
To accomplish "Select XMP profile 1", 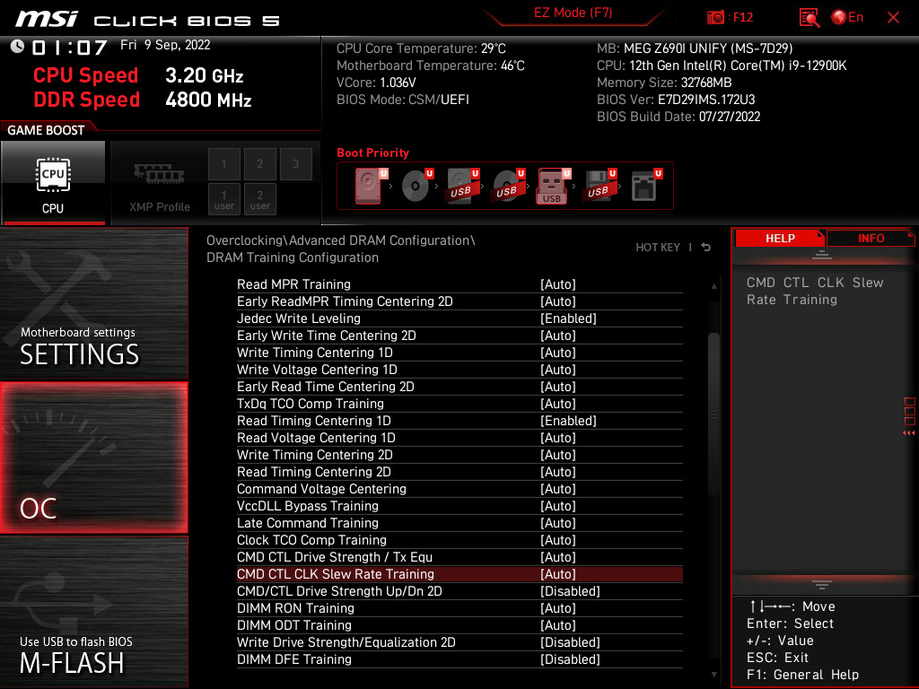I will (x=223, y=164).
